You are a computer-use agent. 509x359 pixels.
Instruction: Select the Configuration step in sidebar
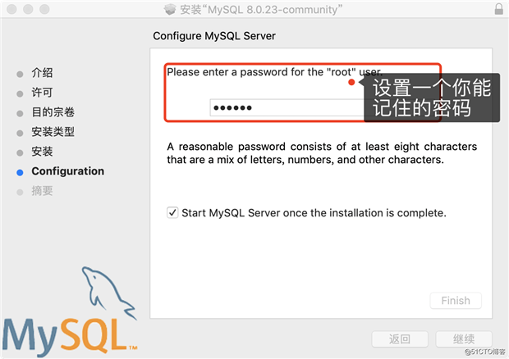[x=68, y=171]
